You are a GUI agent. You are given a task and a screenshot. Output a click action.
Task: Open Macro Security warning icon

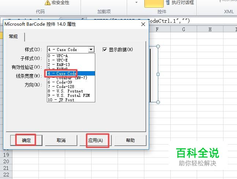pos(48,3)
